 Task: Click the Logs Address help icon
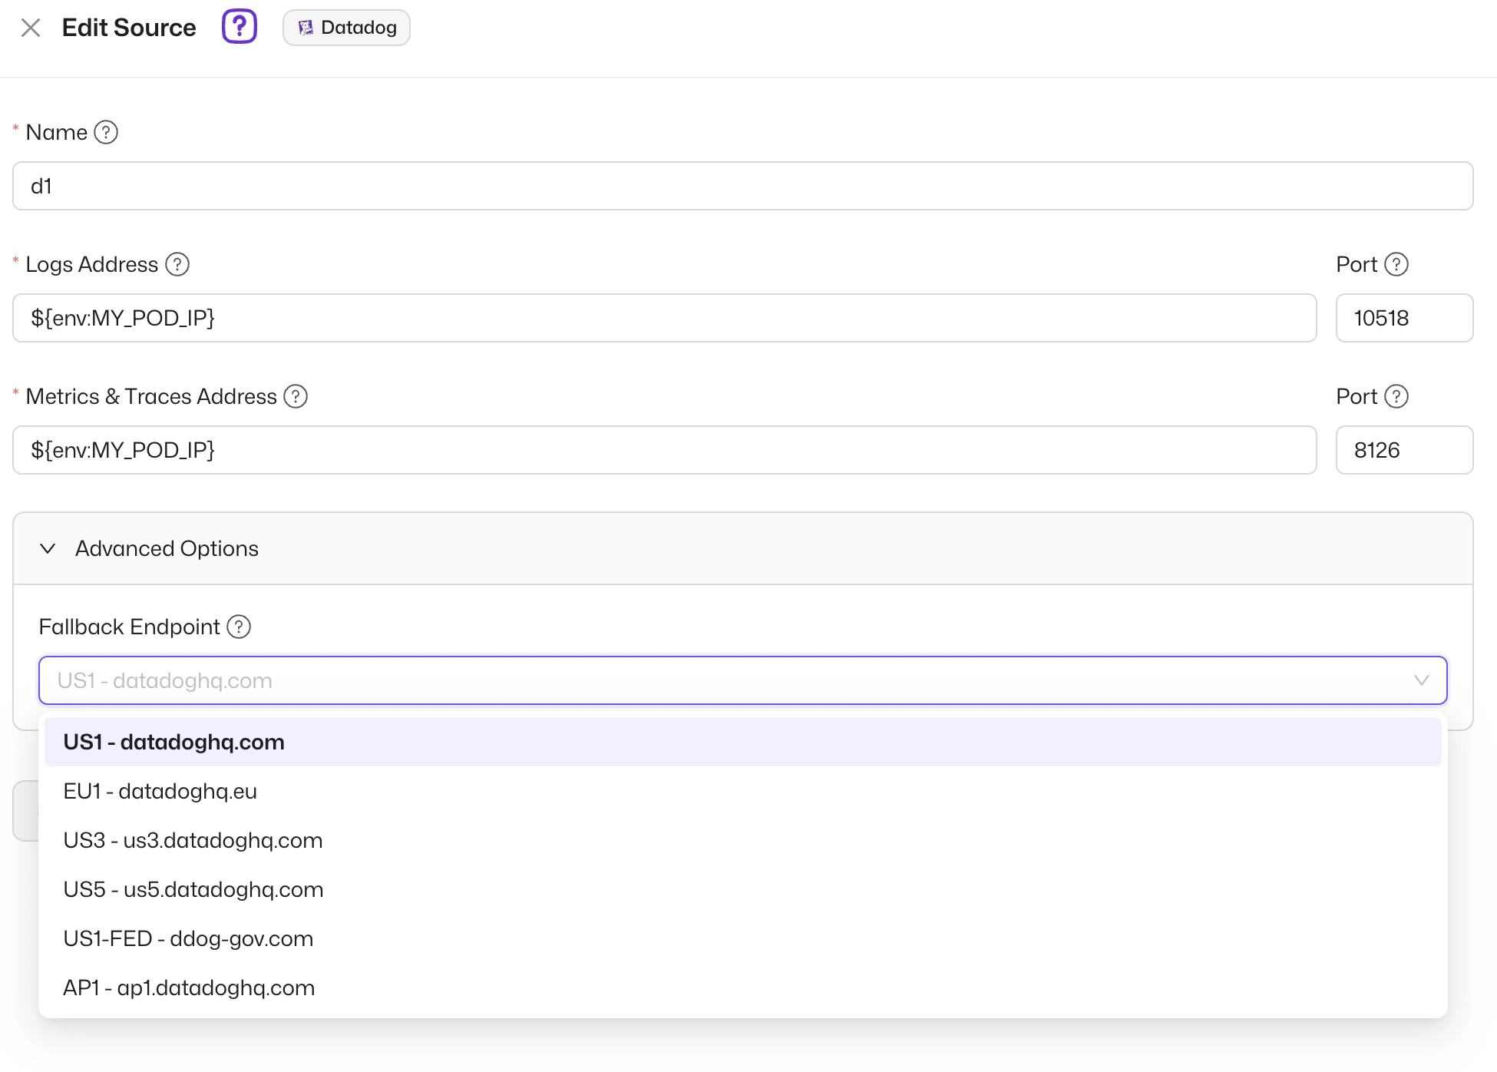177,264
